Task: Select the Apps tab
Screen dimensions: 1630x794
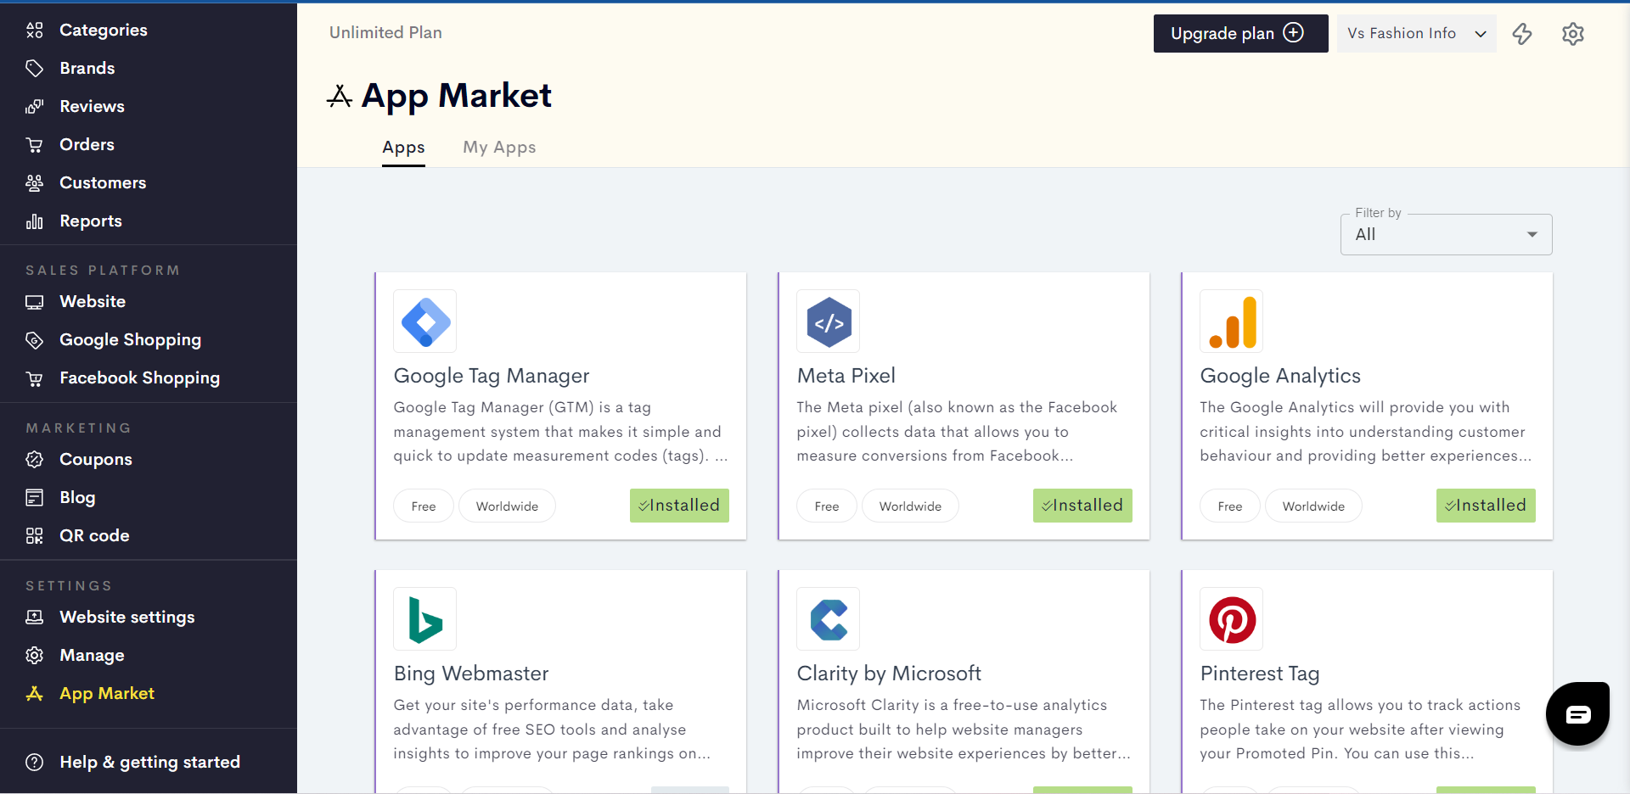Action: [x=403, y=148]
